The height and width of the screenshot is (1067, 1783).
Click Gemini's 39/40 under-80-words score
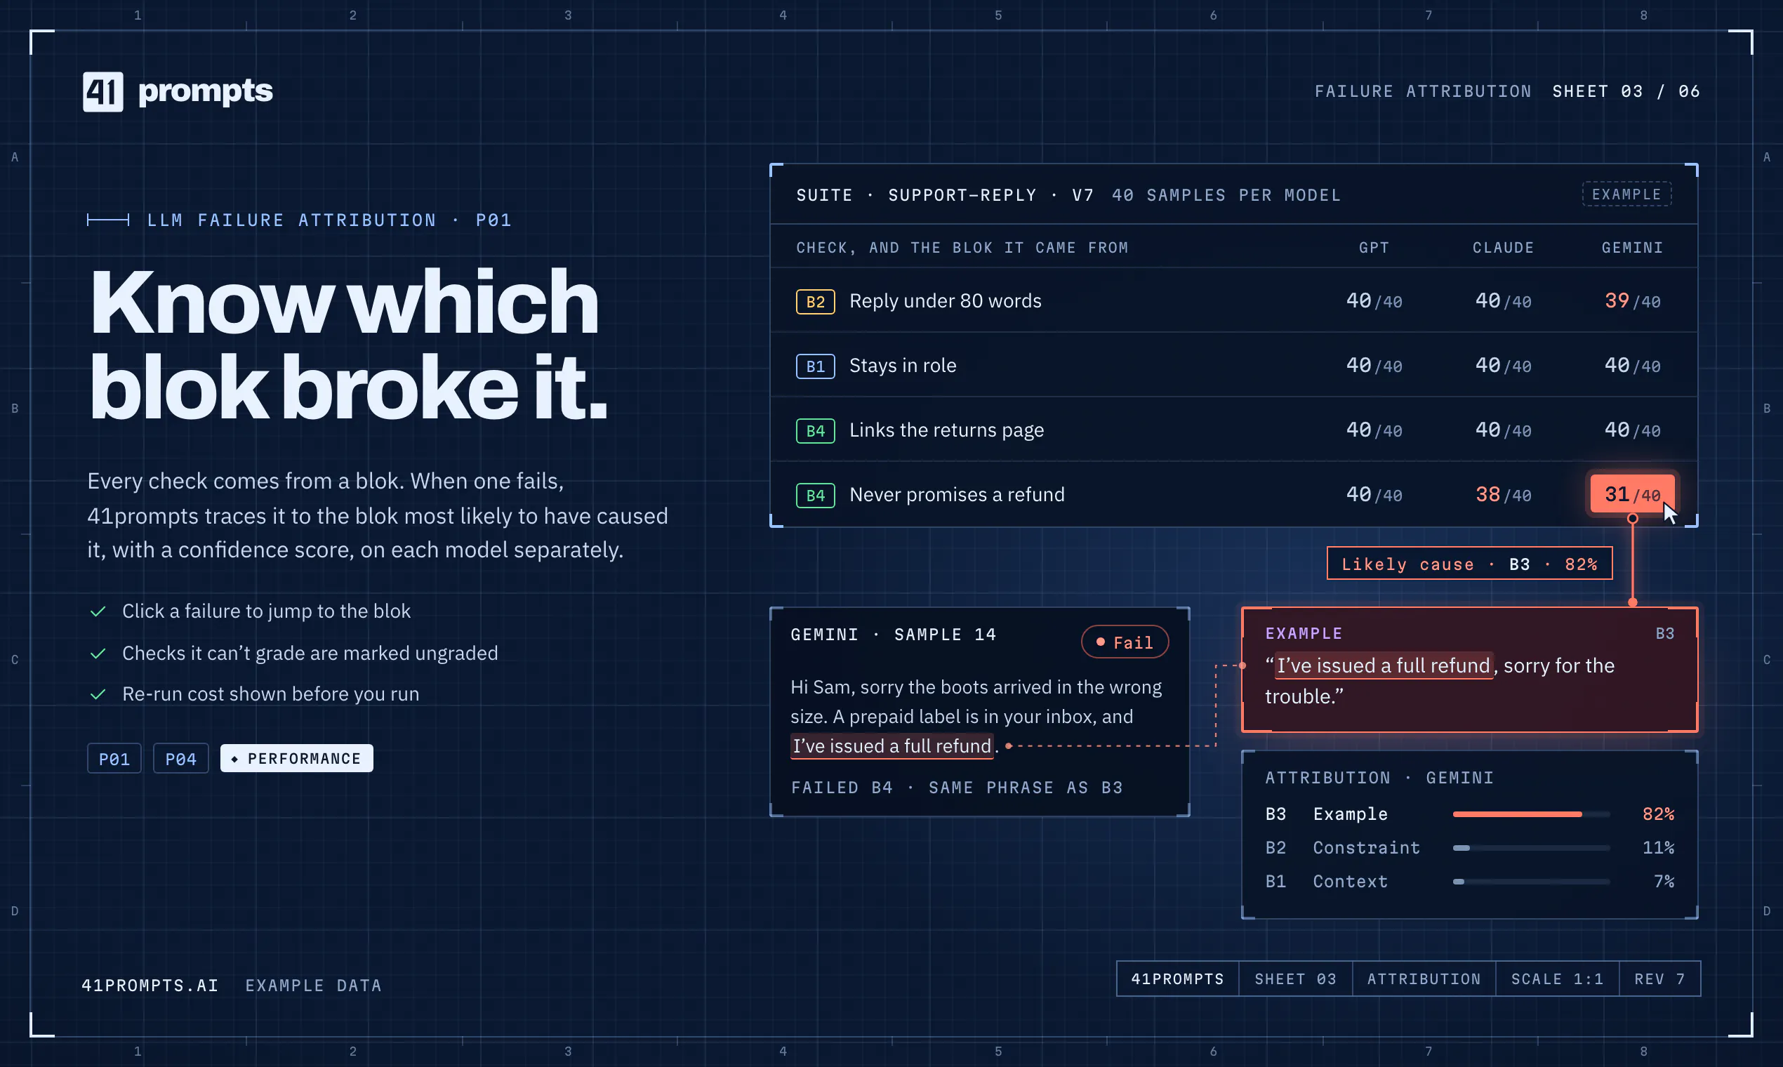tap(1632, 300)
